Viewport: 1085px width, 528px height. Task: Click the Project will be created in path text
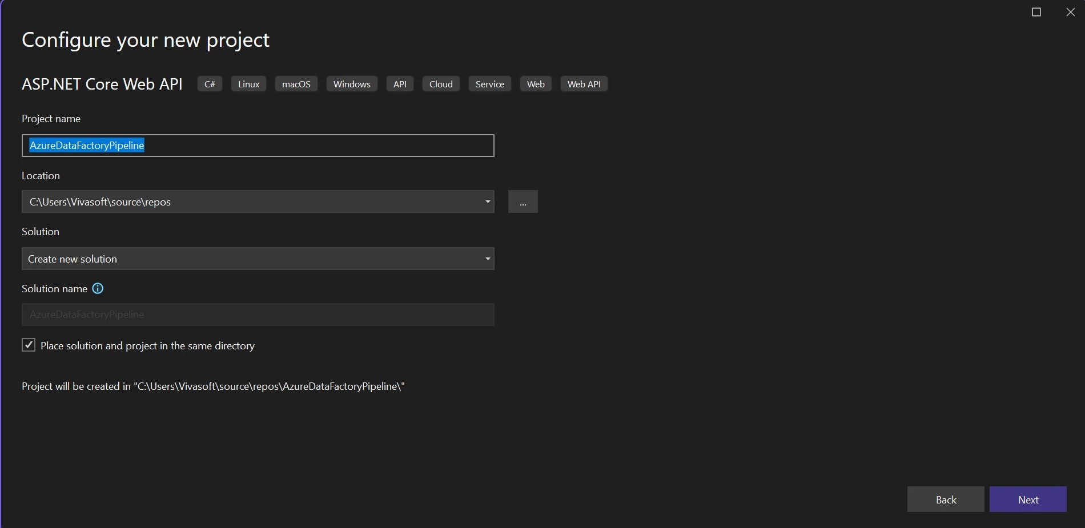pyautogui.click(x=213, y=386)
